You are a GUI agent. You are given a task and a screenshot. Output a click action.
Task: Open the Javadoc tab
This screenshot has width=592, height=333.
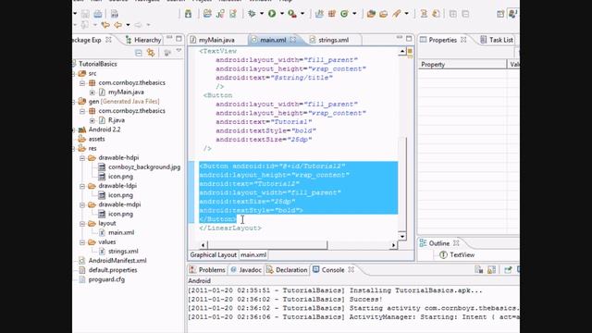246,269
